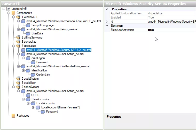
Task: Collapse the AutoLogon node
Action: 23,58
